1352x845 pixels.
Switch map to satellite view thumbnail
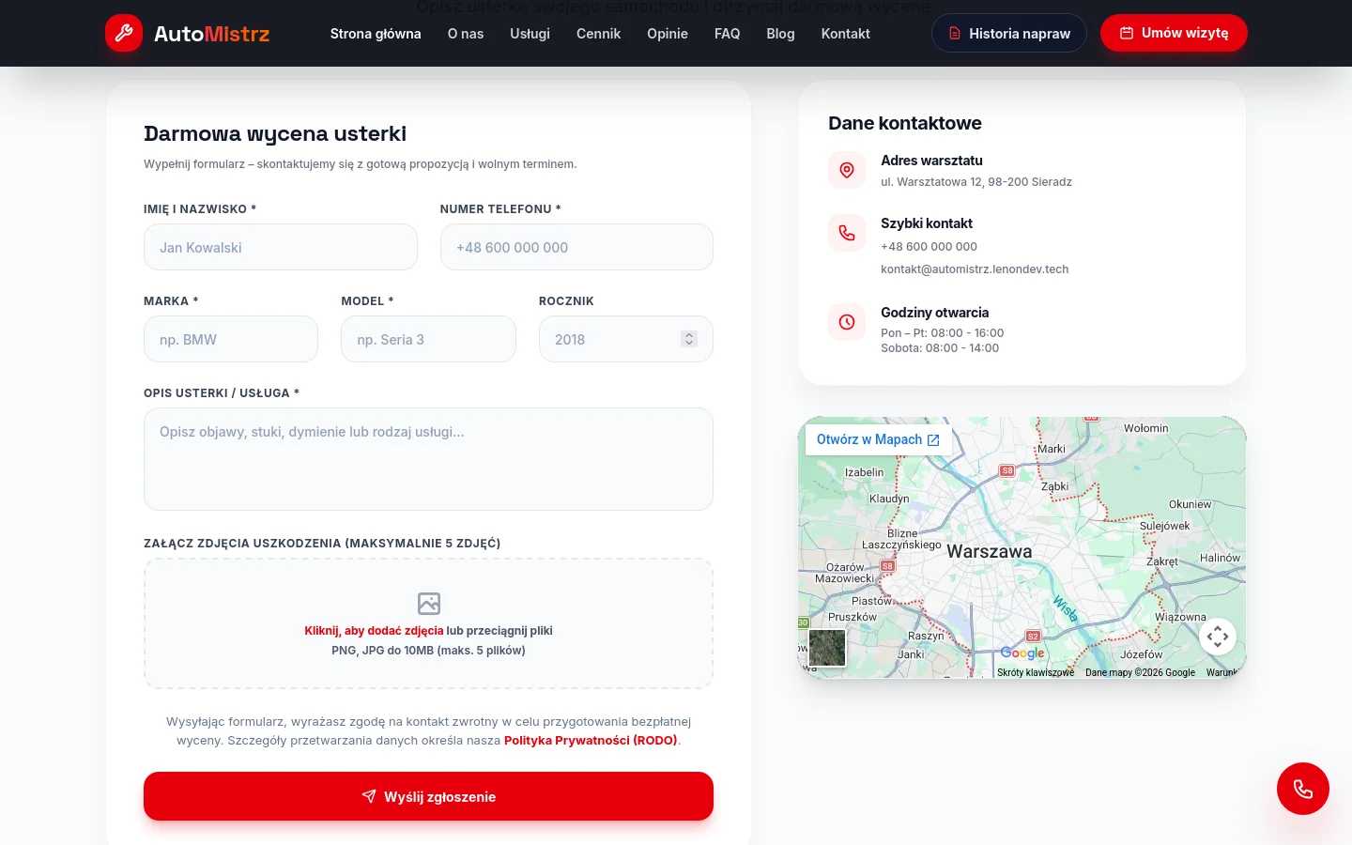click(x=827, y=648)
